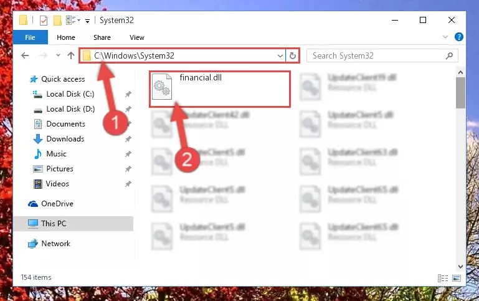Viewport: 479px width, 301px height.
Task: Expand the ribbon with the chevron
Action: [445, 37]
